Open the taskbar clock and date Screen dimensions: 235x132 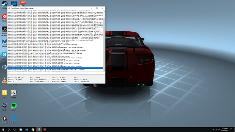pyautogui.click(x=224, y=130)
